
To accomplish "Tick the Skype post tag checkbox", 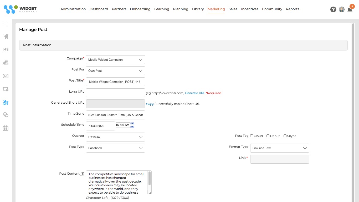I will [285, 136].
